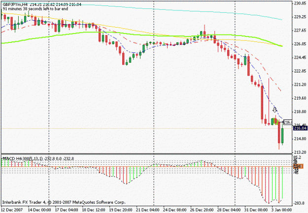Screen dimensions: 308x213
Task: Click the Interbank FX Trader 4 copyright text
Action: pos(64,202)
